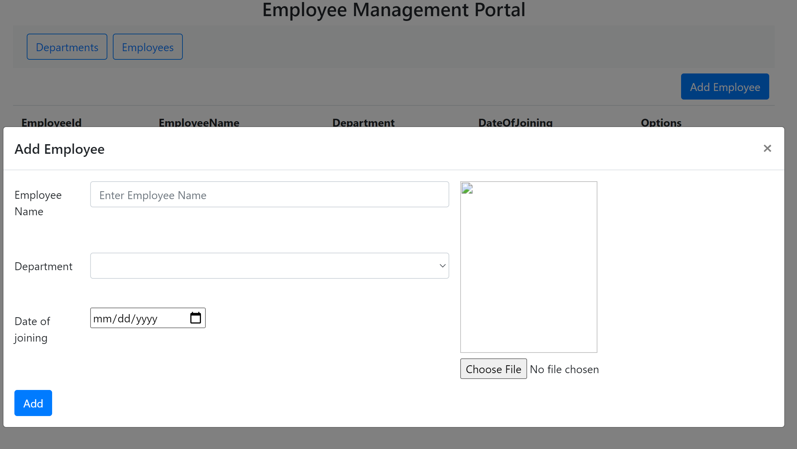
Task: Click the Date of joining field
Action: [x=148, y=318]
